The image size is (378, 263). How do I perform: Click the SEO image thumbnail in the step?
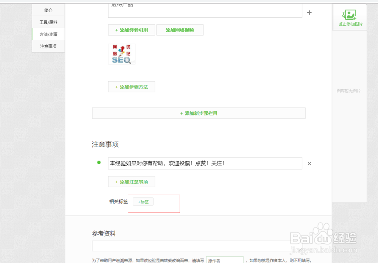[121, 54]
